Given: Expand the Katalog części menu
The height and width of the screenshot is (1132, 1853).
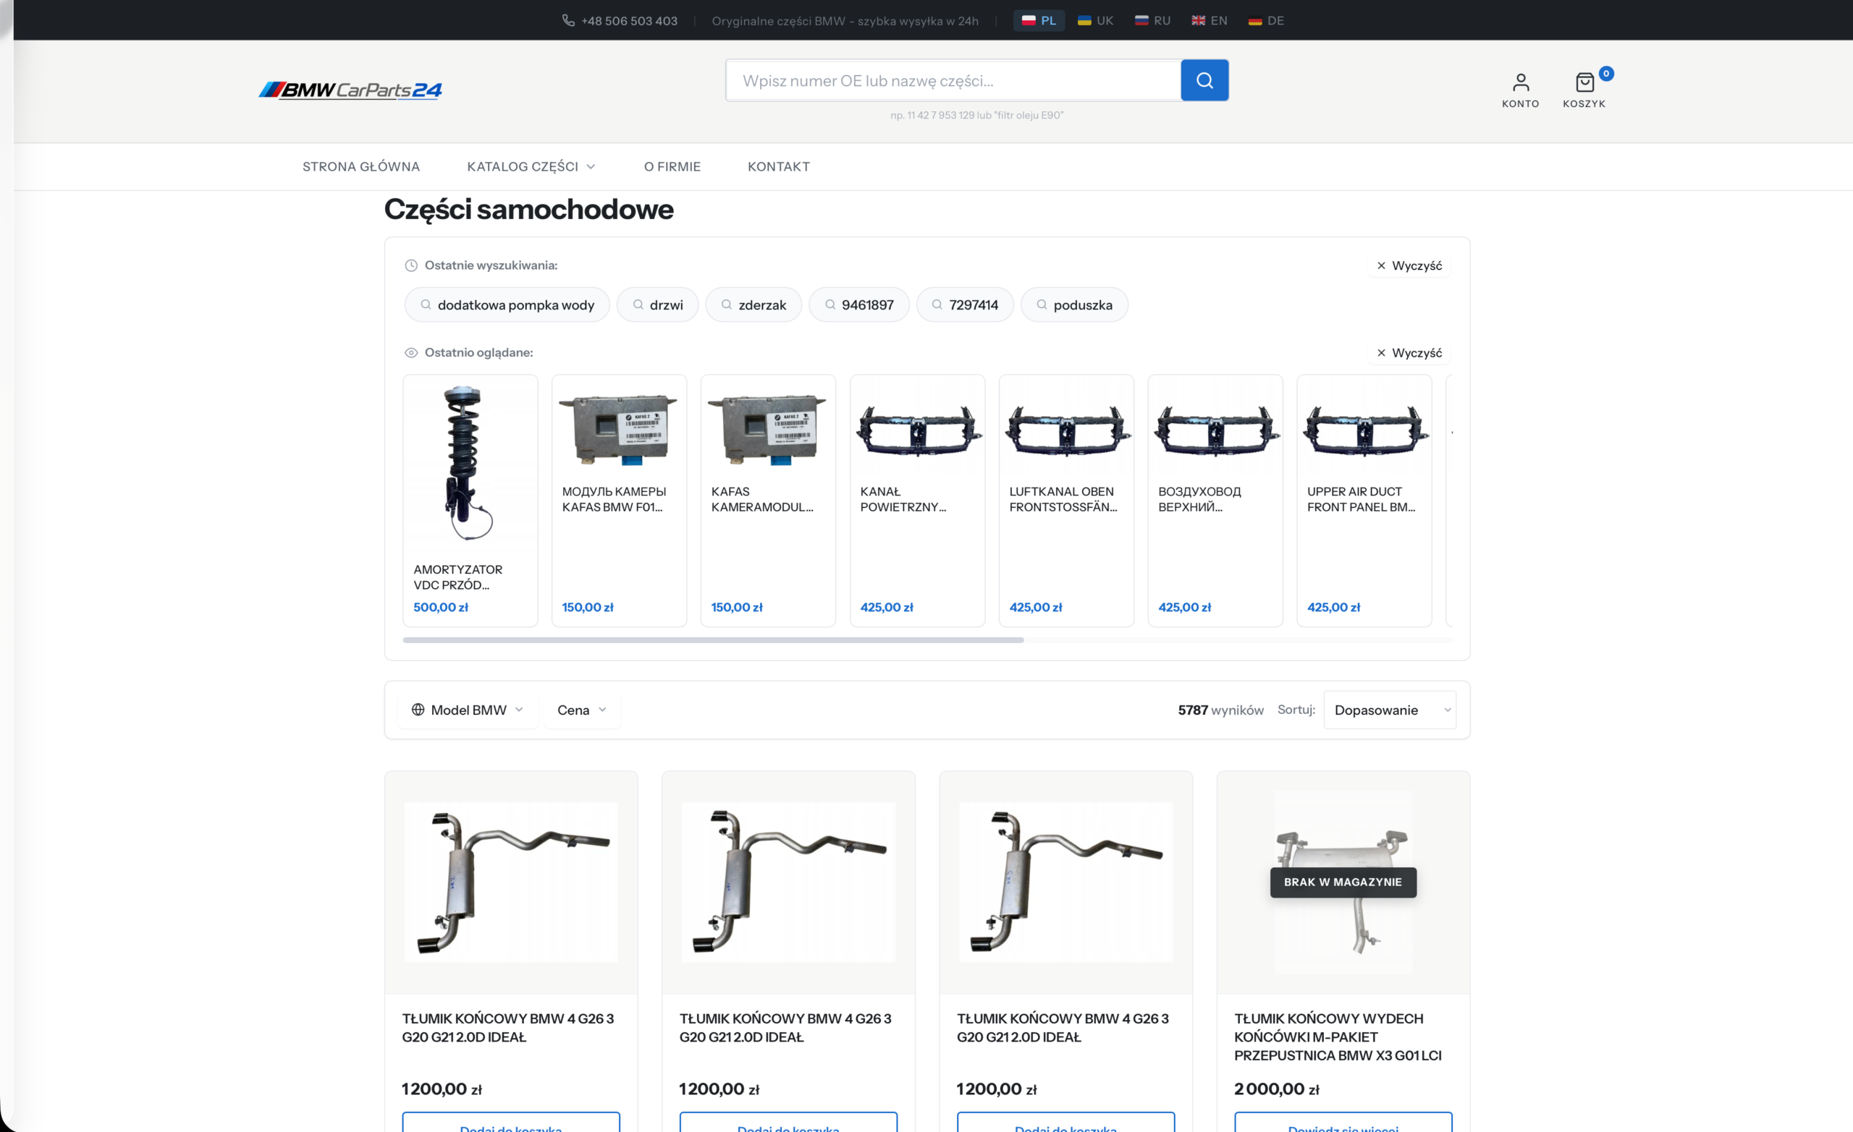Looking at the screenshot, I should (532, 167).
